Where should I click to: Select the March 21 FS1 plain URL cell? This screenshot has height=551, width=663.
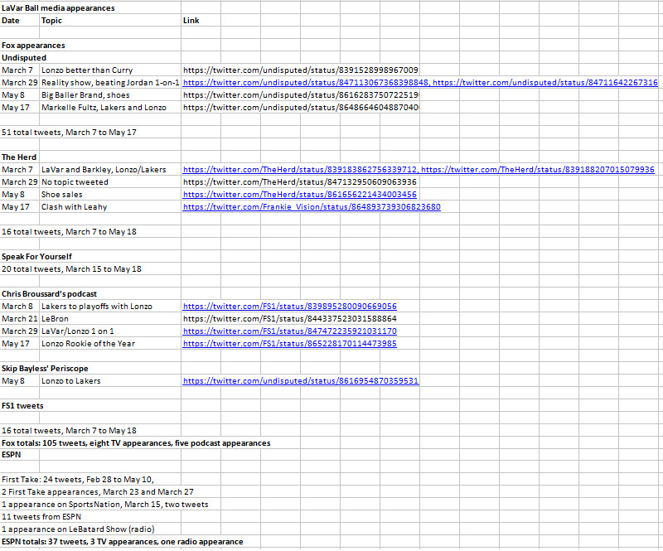click(289, 319)
